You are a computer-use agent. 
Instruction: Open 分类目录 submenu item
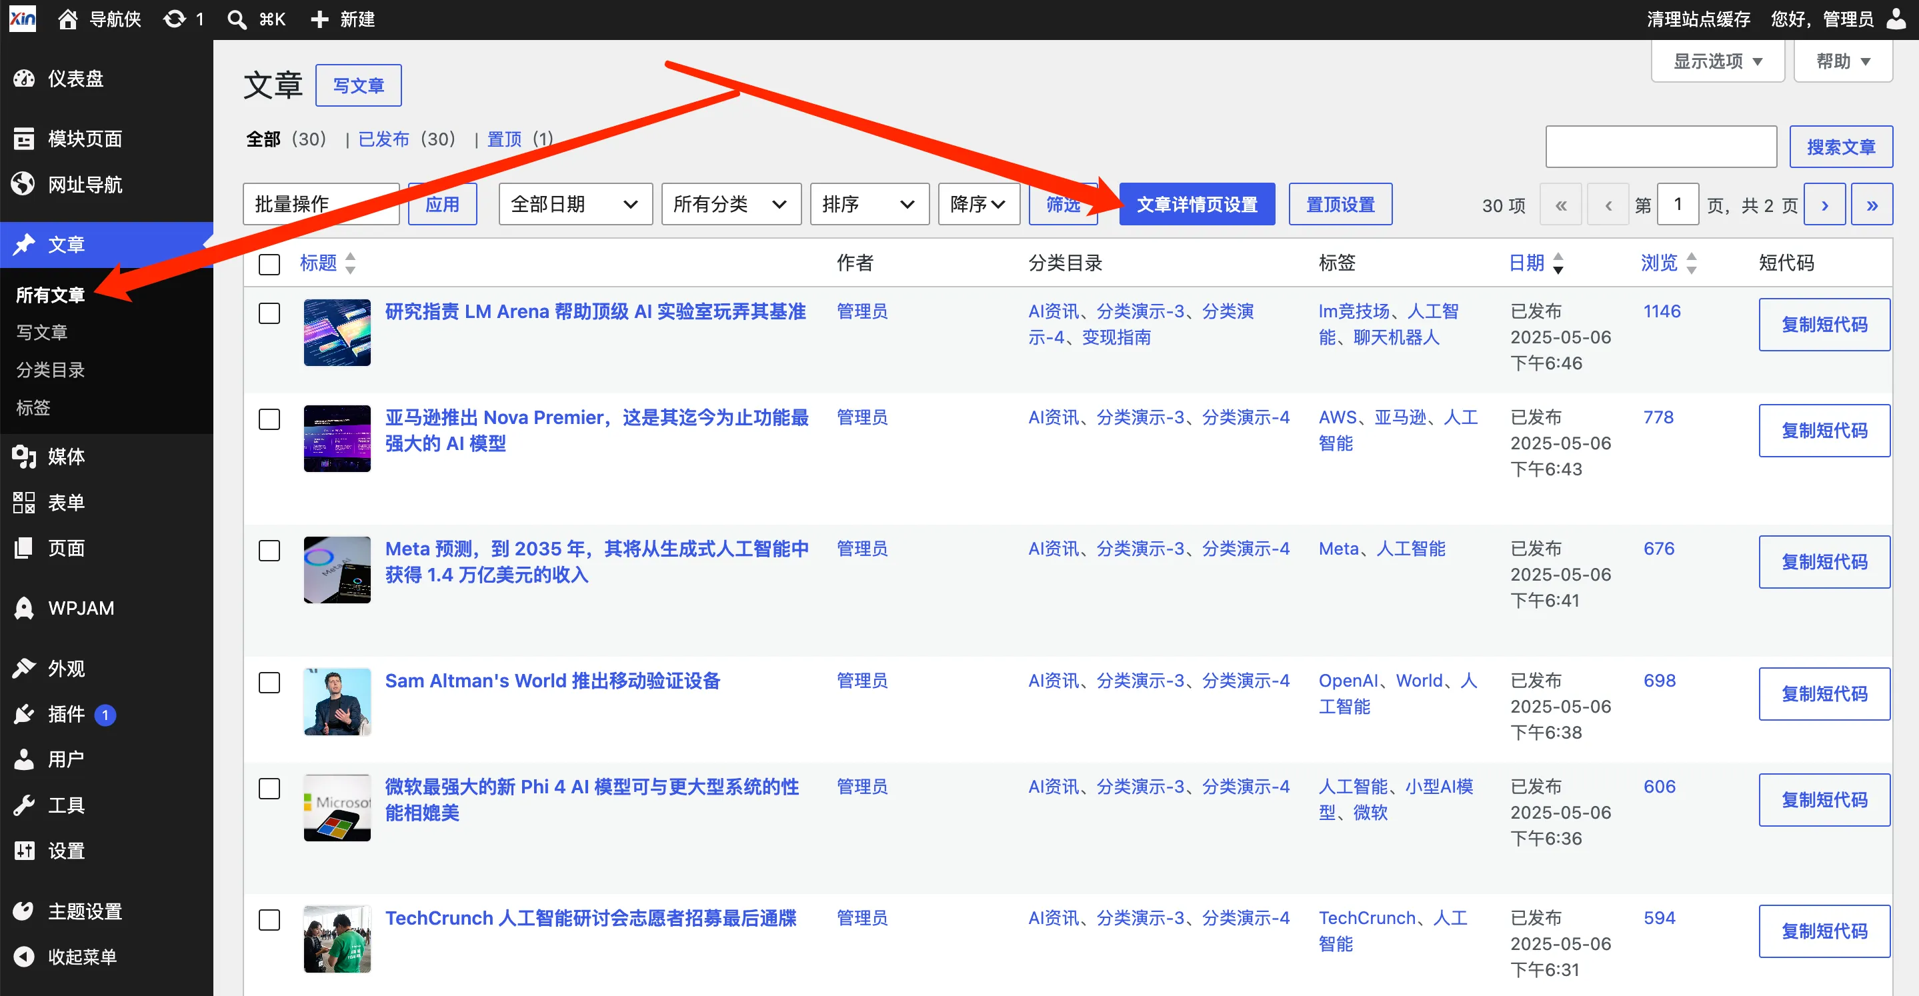[x=51, y=369]
